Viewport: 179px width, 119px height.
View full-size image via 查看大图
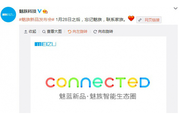click(52, 32)
